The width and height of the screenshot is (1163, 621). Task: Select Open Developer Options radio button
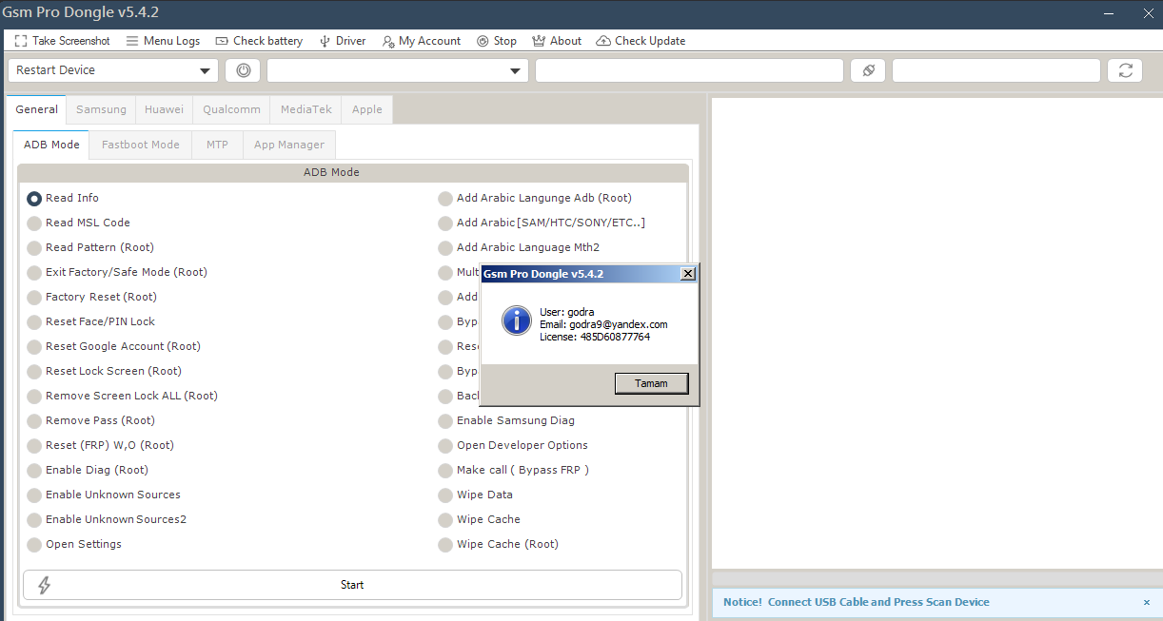tap(445, 445)
